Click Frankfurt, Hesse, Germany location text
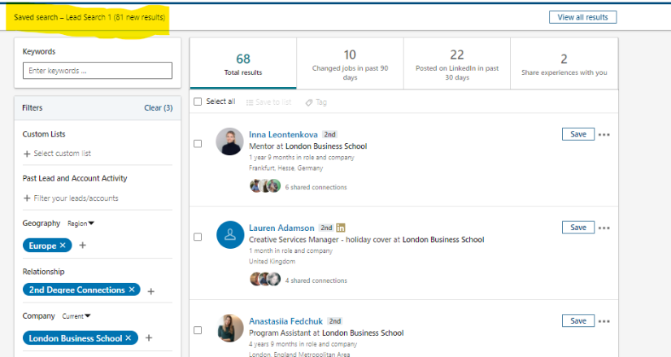Viewport: 671px width, 357px height. pyautogui.click(x=285, y=168)
